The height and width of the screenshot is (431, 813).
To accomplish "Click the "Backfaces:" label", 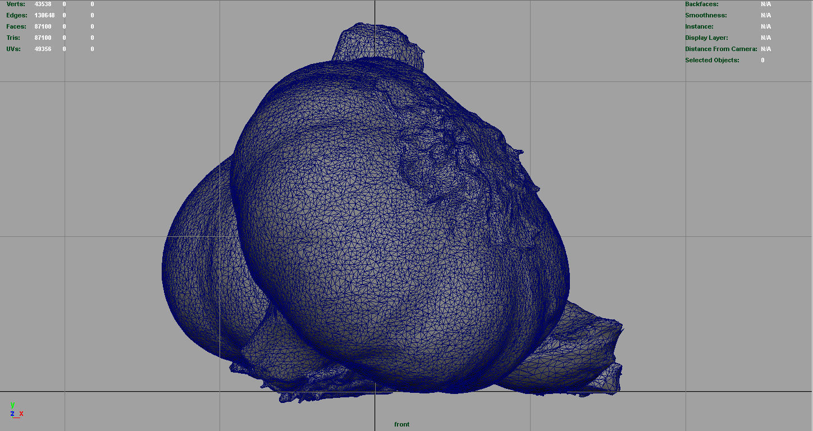I will coord(702,4).
